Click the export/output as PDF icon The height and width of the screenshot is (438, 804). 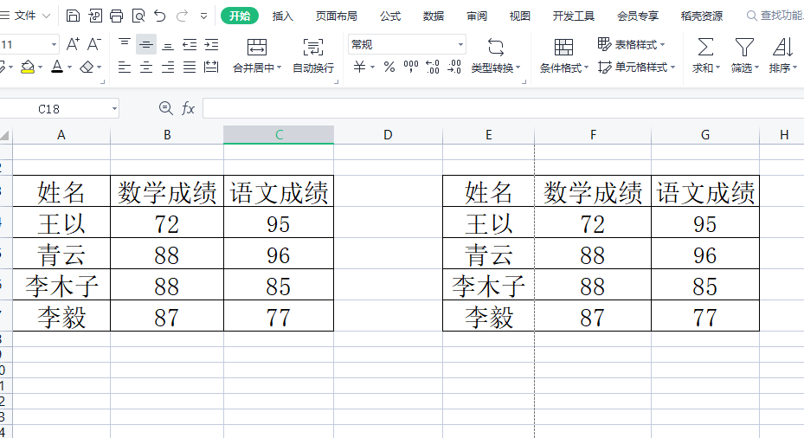[95, 16]
